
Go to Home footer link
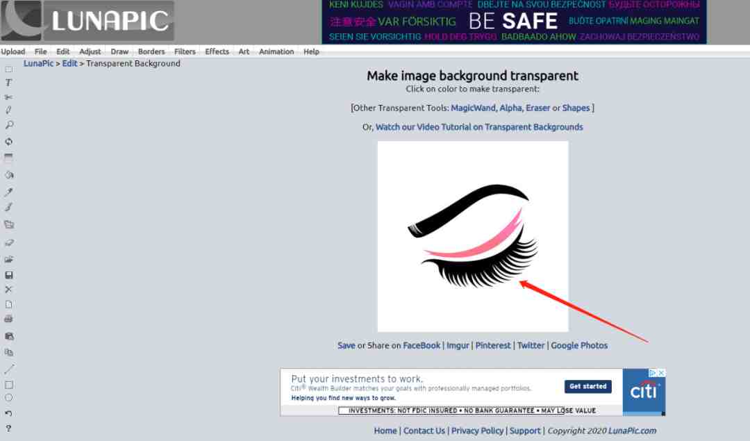[385, 431]
